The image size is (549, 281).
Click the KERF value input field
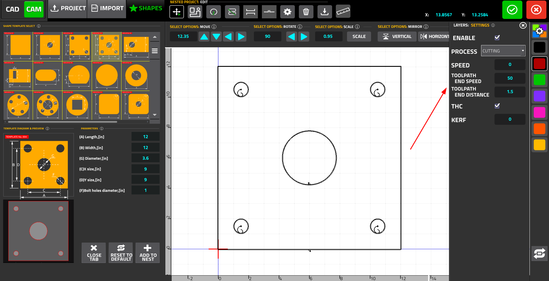[x=510, y=119]
